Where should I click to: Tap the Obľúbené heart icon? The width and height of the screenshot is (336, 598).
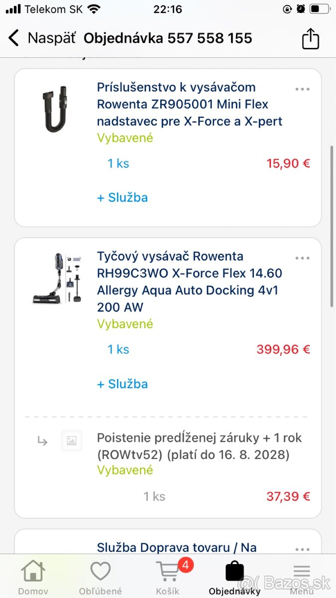tap(100, 570)
